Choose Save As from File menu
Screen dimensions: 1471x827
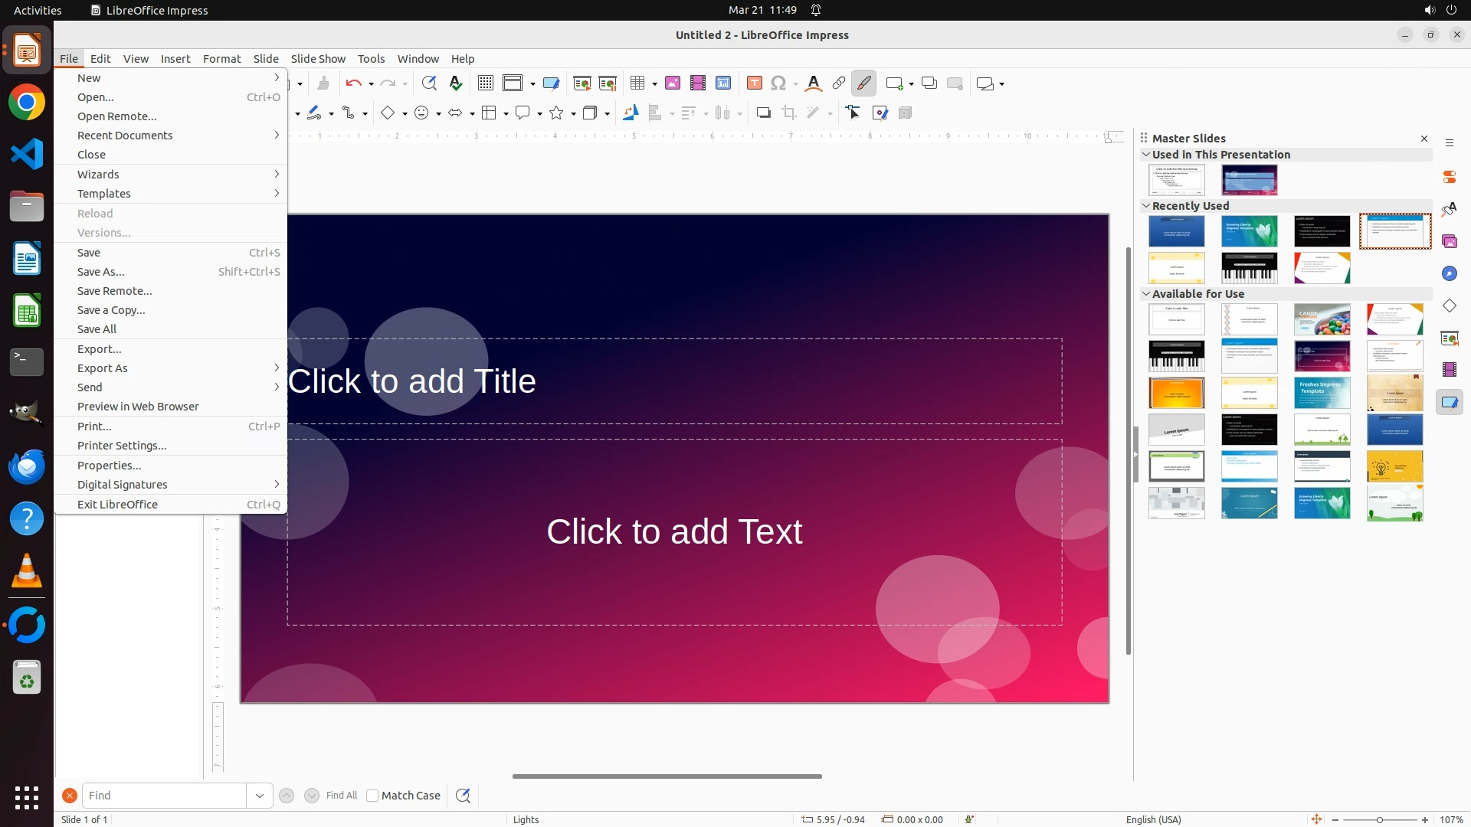[x=101, y=272]
